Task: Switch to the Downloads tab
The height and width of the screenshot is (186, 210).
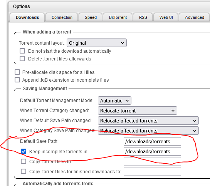Action: 27,17
